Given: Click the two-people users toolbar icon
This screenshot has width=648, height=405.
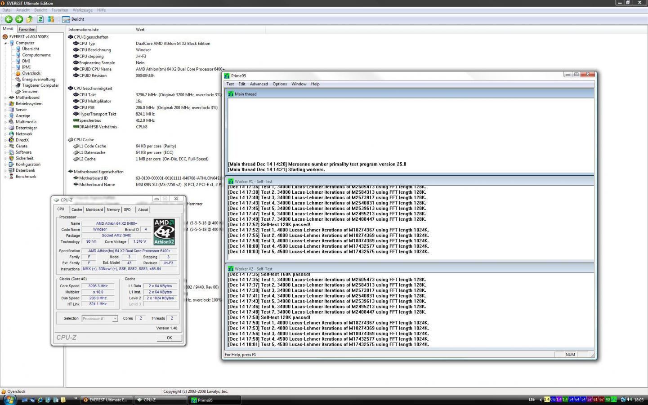Looking at the screenshot, I should (x=51, y=19).
